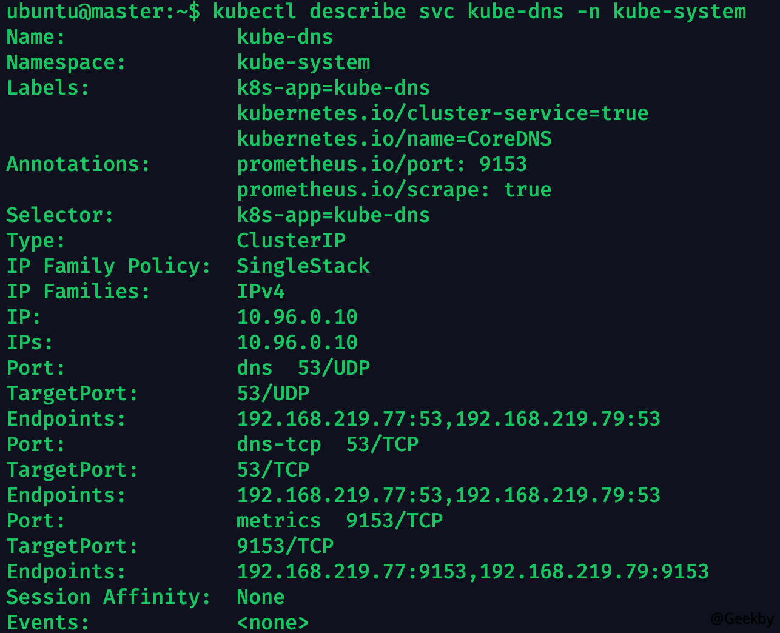Click the dns-tcp 53/TCP port entry
Image resolution: width=780 pixels, height=633 pixels.
tap(328, 444)
